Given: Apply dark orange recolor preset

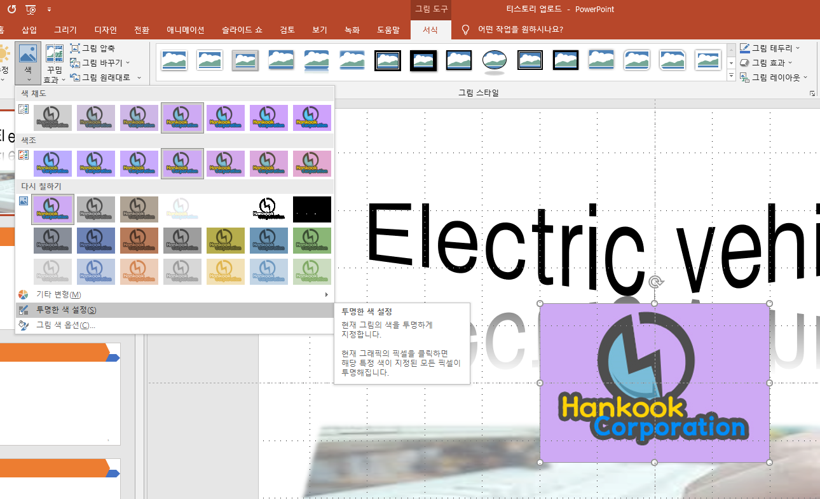Looking at the screenshot, I should click(139, 240).
